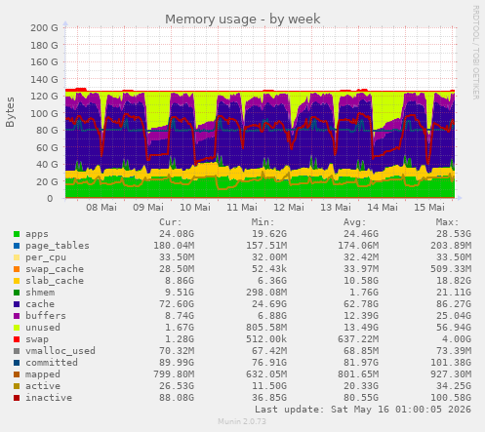Click the 'mapped' legend label
This screenshot has width=485, height=432.
(x=43, y=374)
